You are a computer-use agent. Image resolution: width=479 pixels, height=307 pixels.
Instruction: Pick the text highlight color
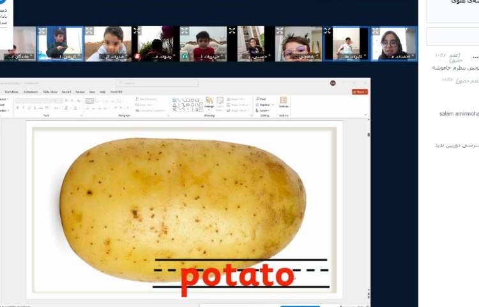66,108
